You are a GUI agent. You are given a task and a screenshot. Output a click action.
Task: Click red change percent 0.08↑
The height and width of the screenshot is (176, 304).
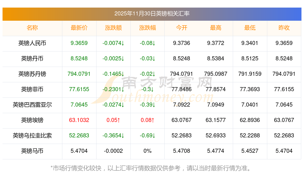[x=147, y=120]
